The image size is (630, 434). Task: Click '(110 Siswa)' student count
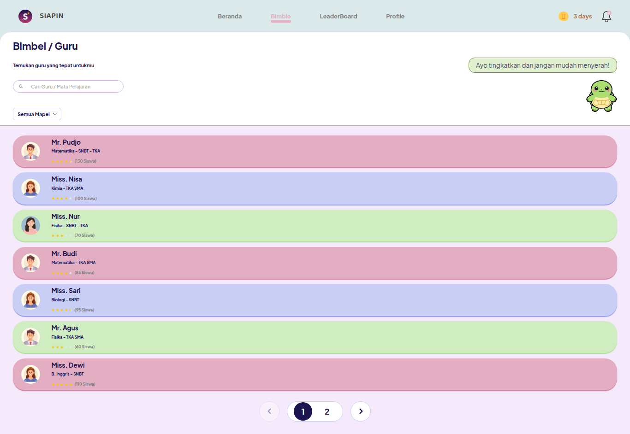pyautogui.click(x=85, y=384)
